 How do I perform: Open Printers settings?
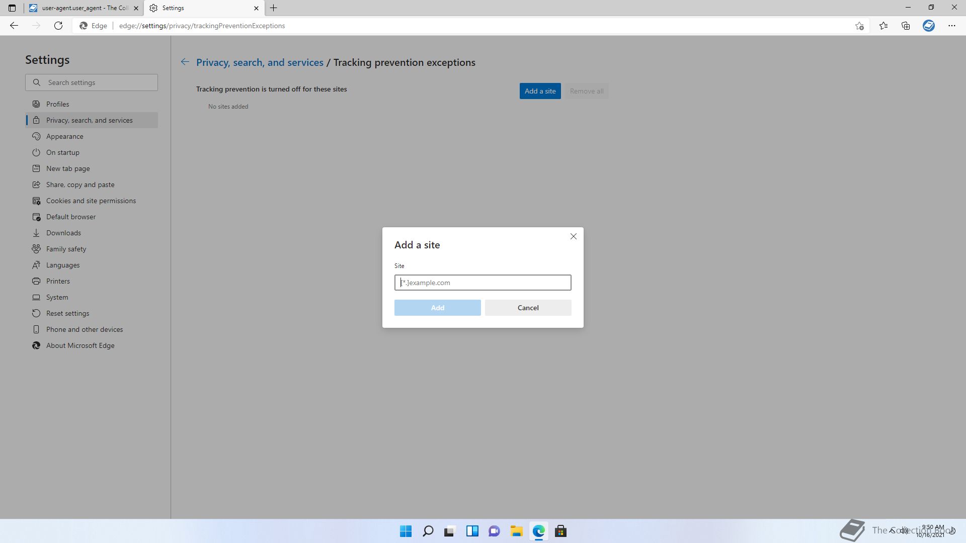92,281
